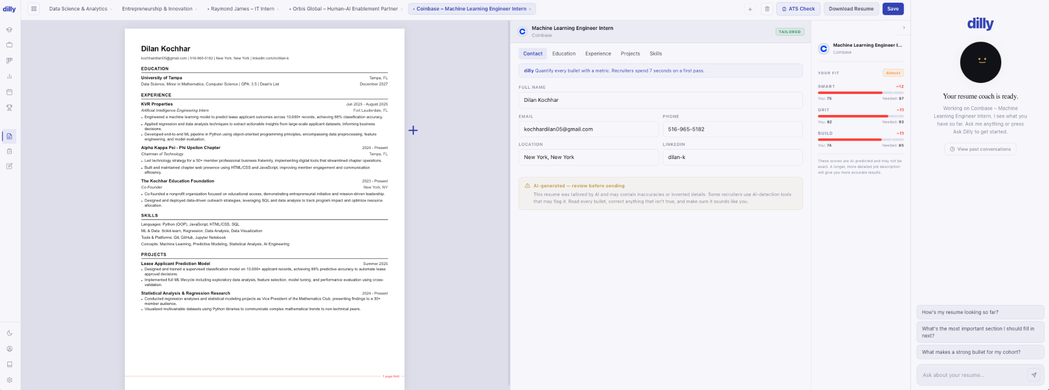Click the graduation cap sidebar icon
Viewport: 1049px width, 390px height.
(x=9, y=30)
